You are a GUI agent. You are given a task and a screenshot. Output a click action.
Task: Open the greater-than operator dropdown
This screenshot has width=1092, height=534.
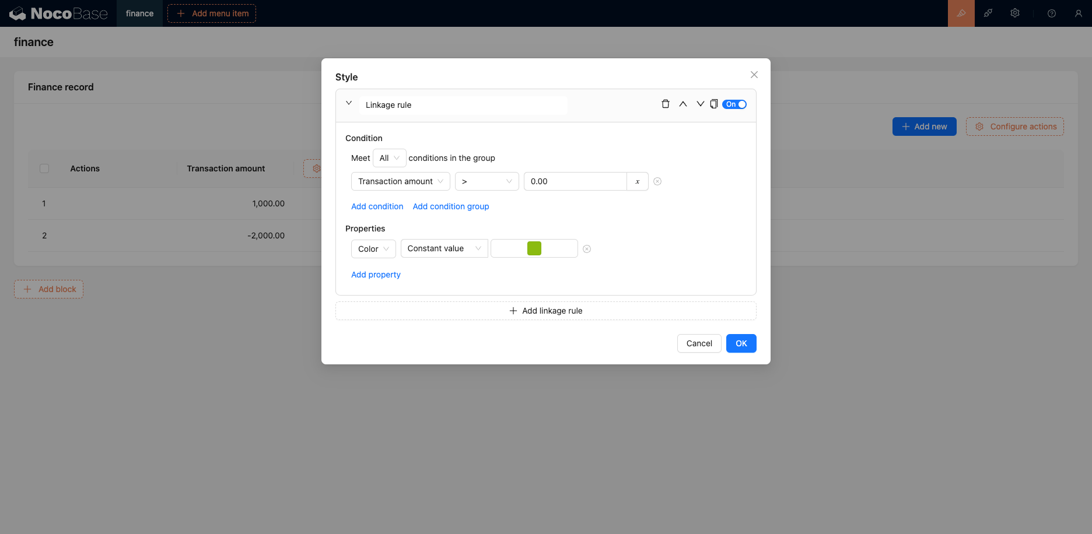[x=487, y=181]
